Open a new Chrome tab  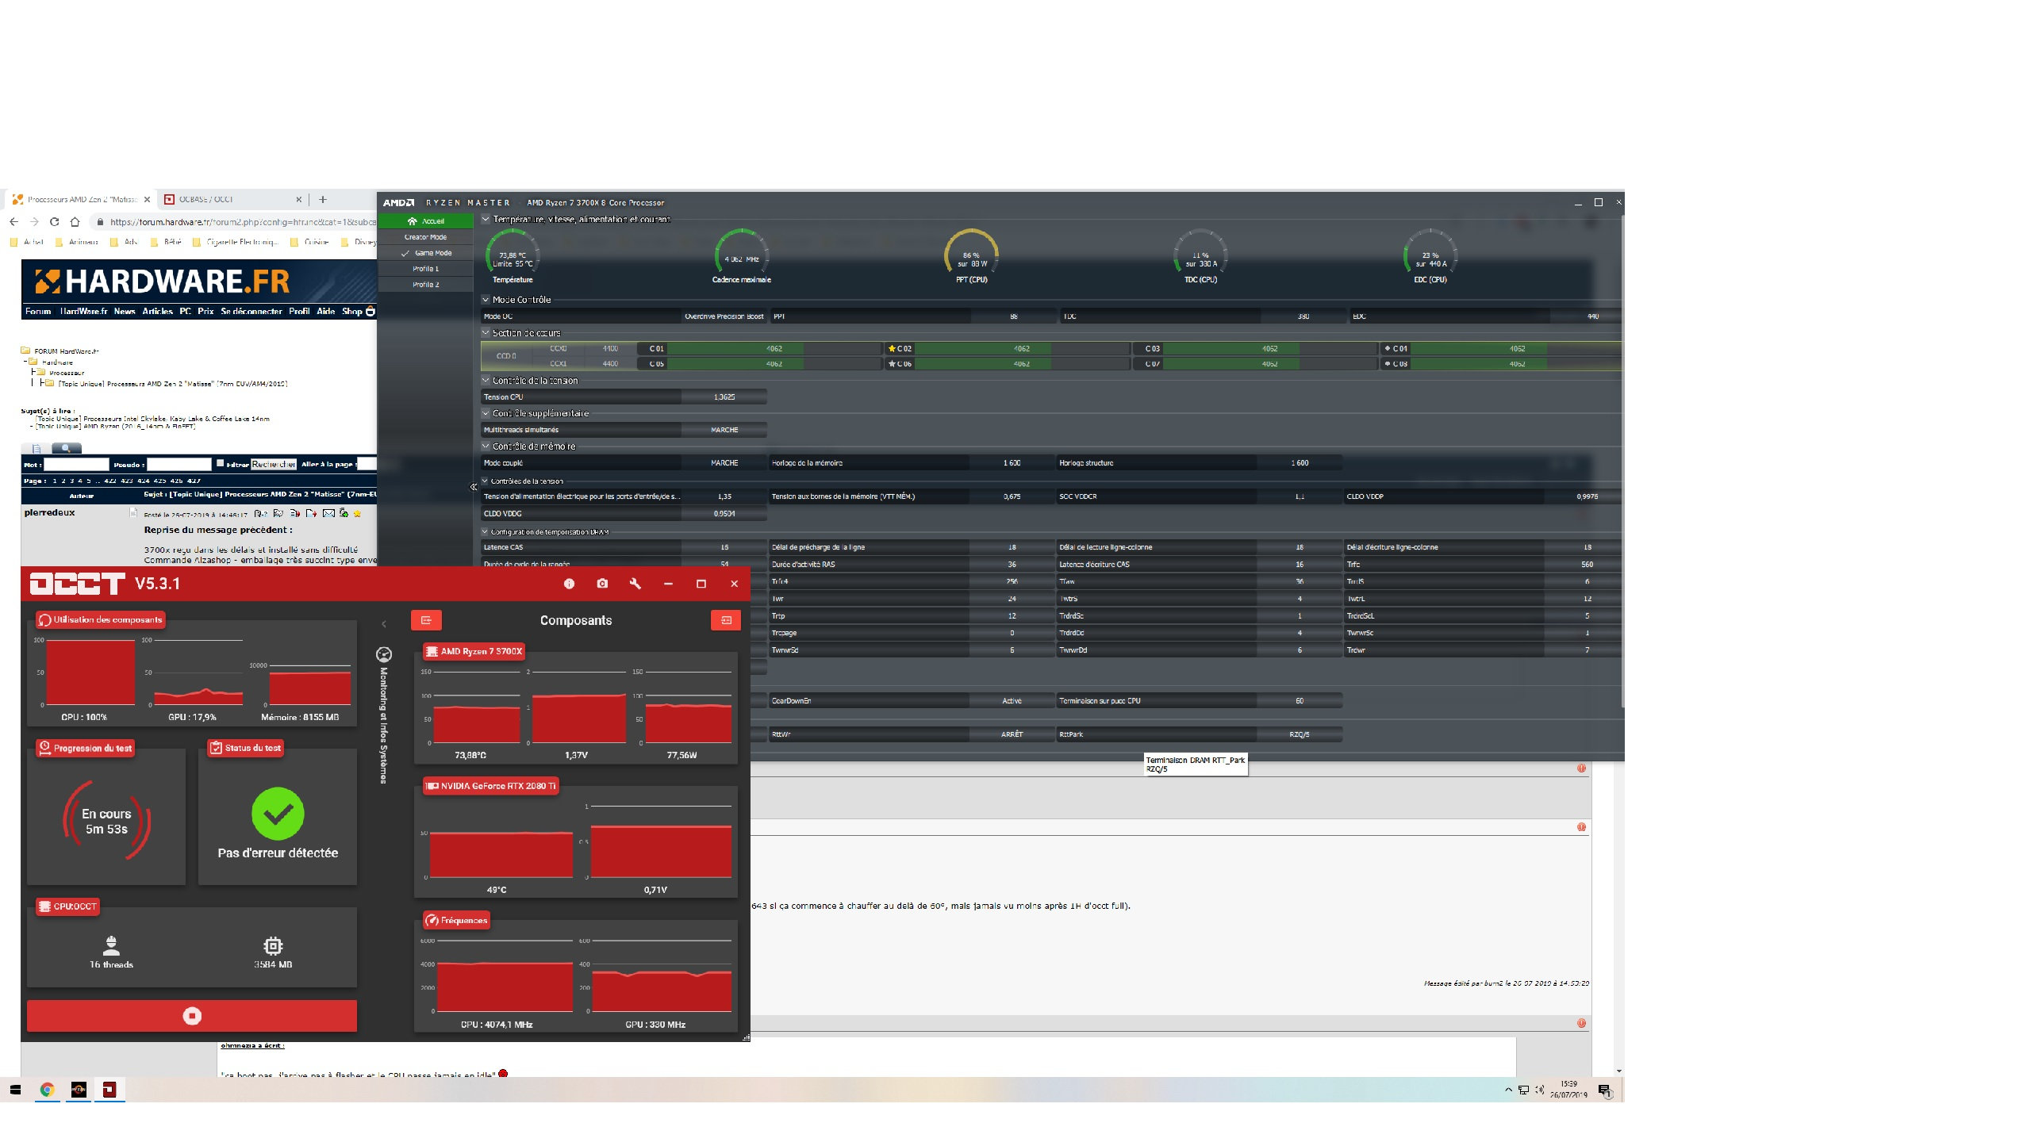323,200
